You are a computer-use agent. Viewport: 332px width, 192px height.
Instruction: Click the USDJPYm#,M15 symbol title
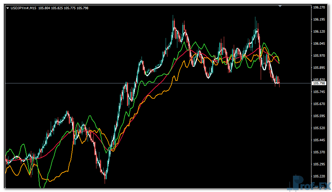23,8
